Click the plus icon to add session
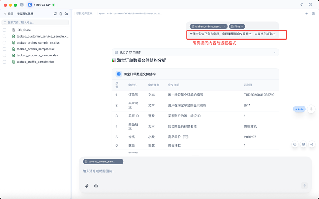Screen dimensions: 319x199 306,14
